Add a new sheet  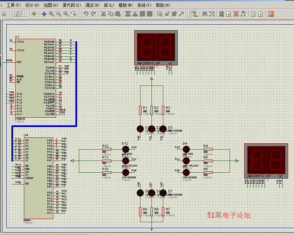pyautogui.click(x=229, y=14)
